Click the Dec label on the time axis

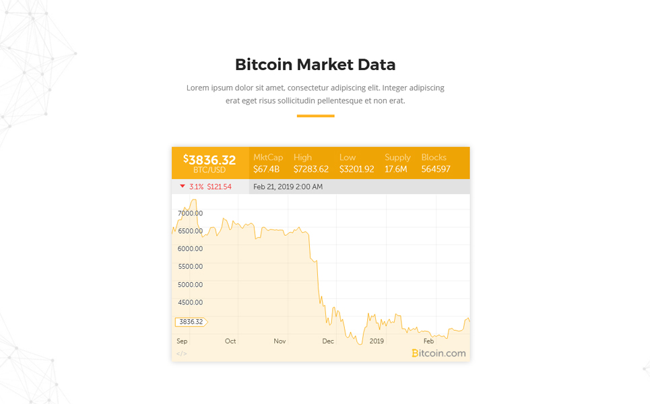(x=328, y=341)
